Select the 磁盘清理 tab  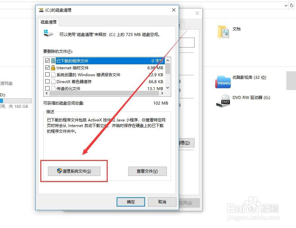pyautogui.click(x=49, y=22)
